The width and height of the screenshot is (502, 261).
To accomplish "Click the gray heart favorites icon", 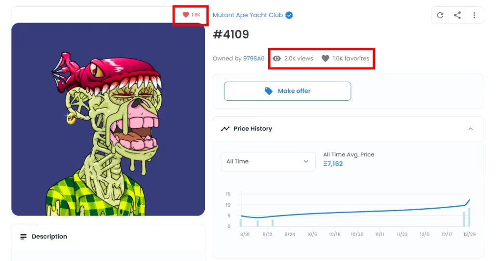I will [326, 58].
